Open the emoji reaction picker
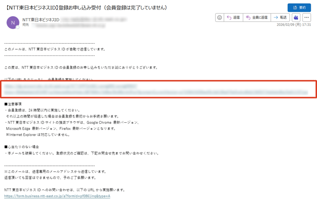The width and height of the screenshot is (317, 201). [219, 18]
